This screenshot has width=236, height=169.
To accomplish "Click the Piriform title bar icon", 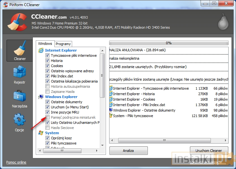I will click(5, 5).
